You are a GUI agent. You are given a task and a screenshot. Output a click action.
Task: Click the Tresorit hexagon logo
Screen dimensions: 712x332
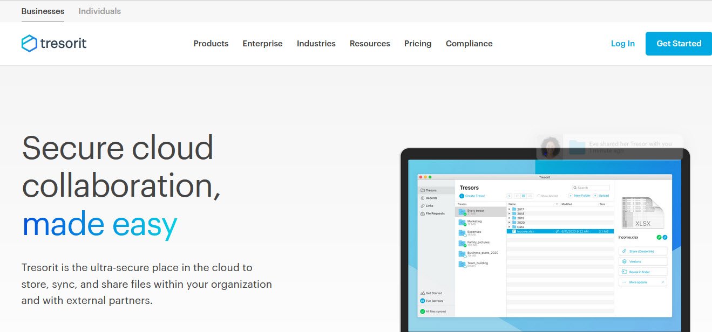point(29,44)
